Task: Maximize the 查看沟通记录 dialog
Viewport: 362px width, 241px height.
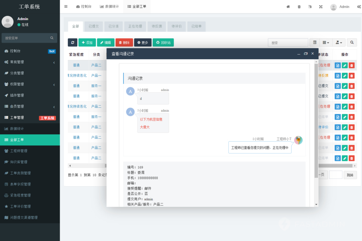Action: 305,54
